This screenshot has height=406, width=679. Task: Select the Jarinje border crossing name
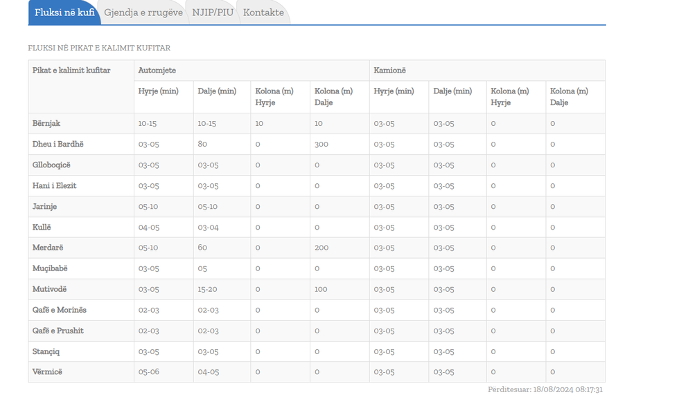point(45,206)
